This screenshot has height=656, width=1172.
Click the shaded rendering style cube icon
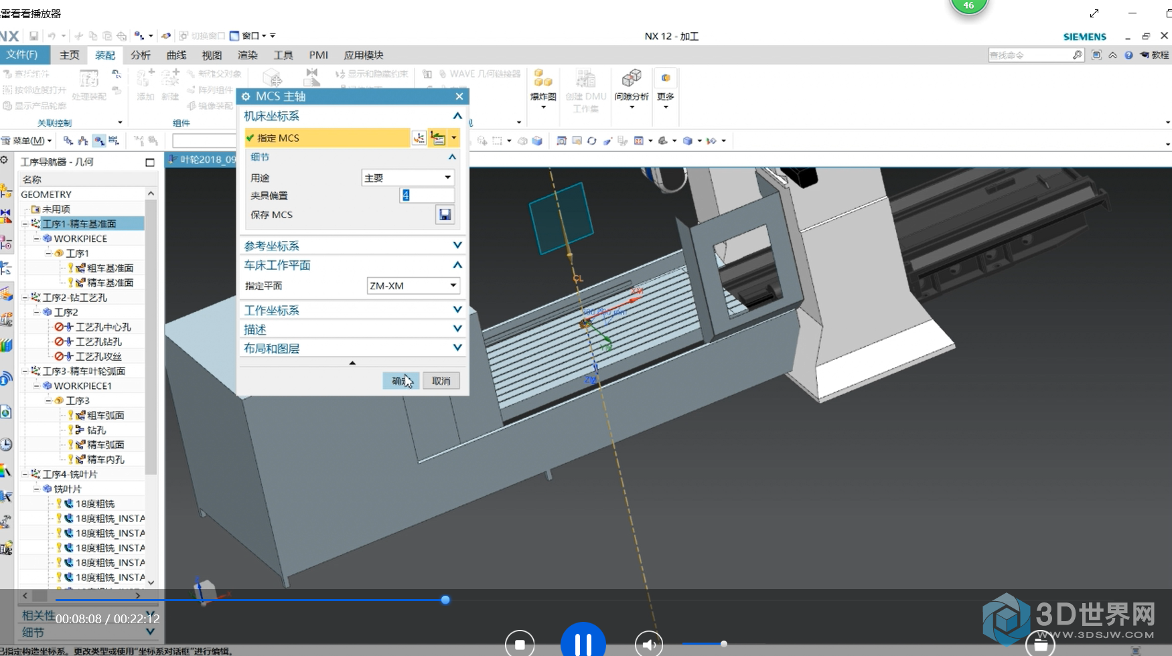pyautogui.click(x=687, y=141)
